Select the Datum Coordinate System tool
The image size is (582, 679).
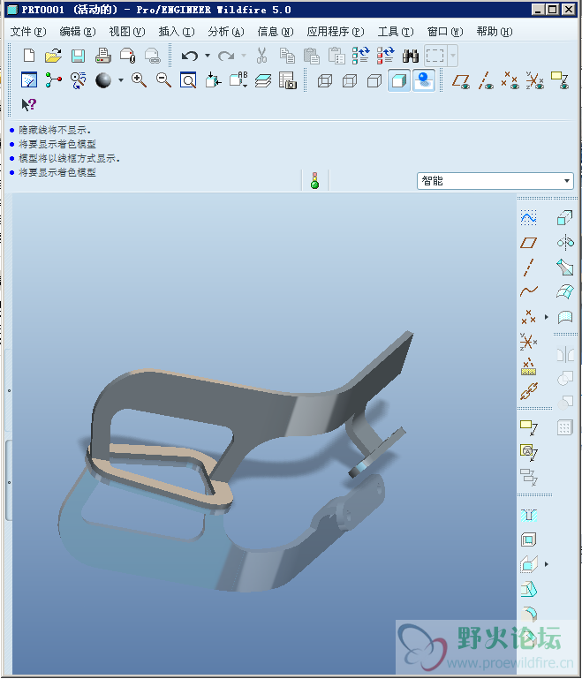click(x=528, y=341)
